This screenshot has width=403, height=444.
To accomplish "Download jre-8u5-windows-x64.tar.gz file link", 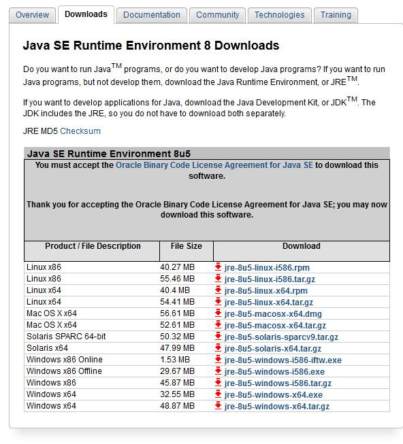I will [277, 407].
